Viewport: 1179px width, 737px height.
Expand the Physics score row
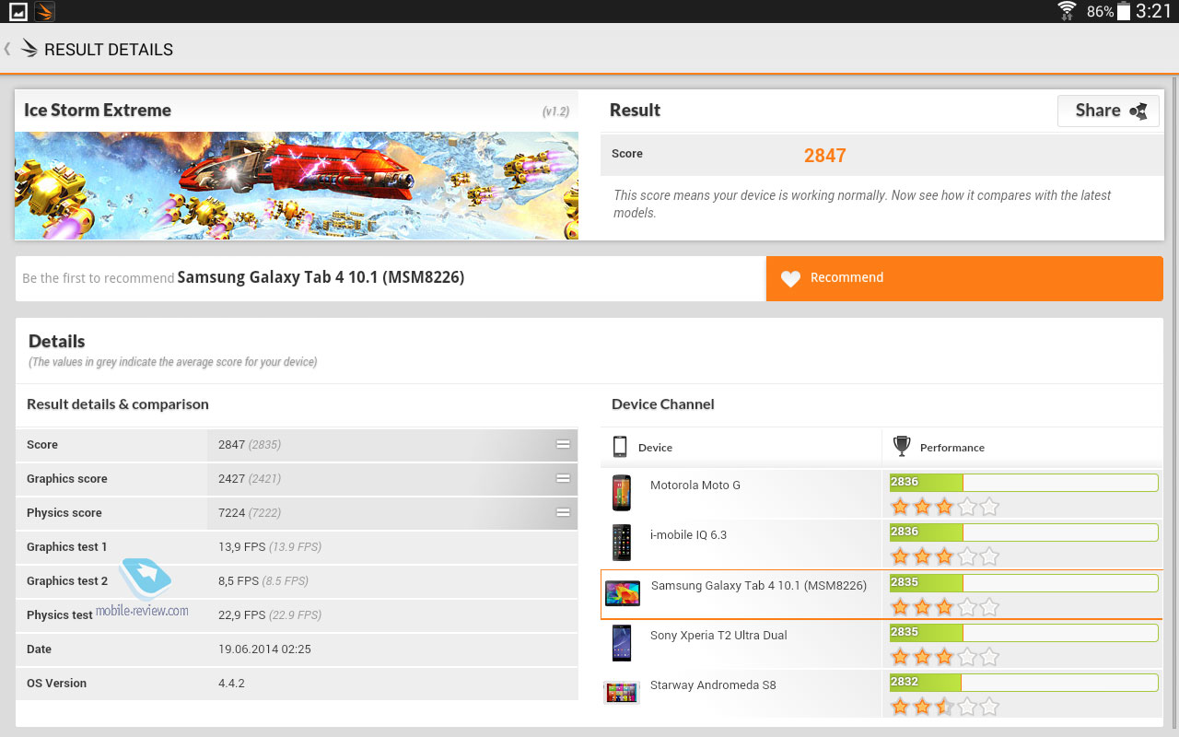click(563, 512)
